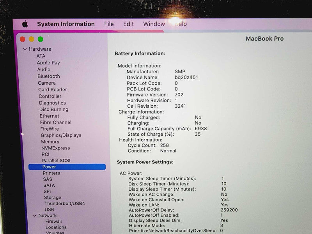Click the AutoPowerOff Delay value 259200

(229, 210)
